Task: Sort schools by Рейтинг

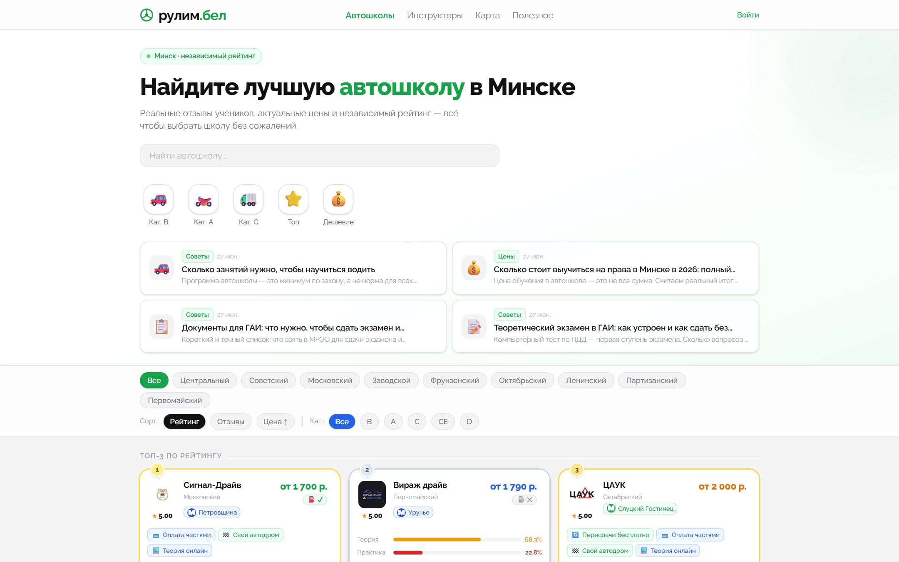Action: click(184, 422)
